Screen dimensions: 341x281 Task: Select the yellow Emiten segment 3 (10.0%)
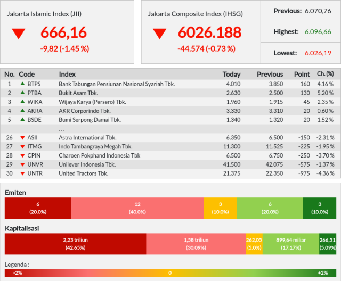(x=220, y=208)
